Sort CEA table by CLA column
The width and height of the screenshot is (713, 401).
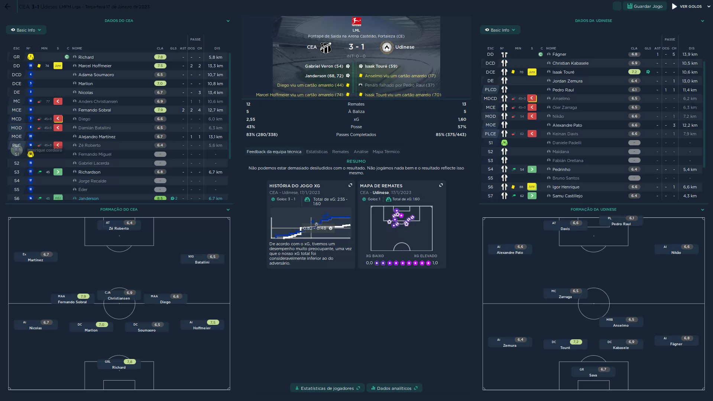pyautogui.click(x=160, y=48)
